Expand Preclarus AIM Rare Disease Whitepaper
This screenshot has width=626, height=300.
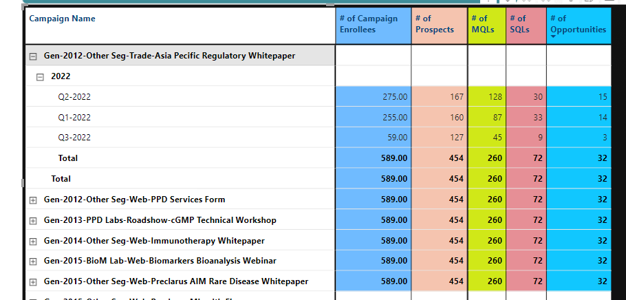click(x=33, y=282)
